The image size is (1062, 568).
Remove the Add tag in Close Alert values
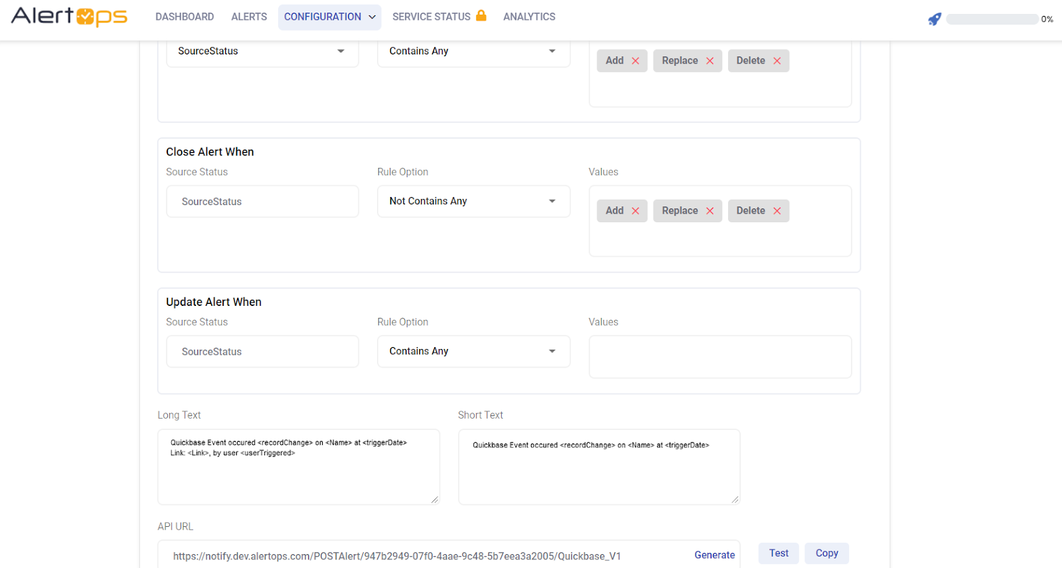coord(635,211)
